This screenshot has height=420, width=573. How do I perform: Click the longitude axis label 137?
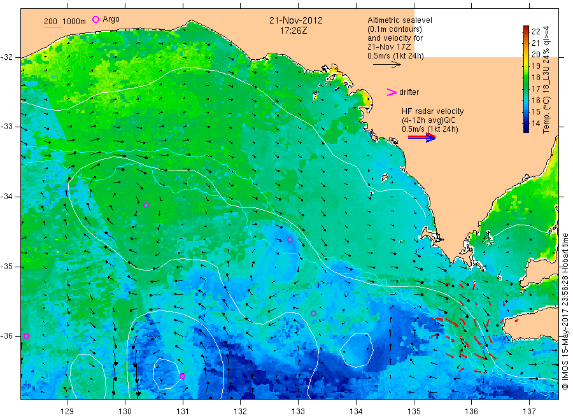click(x=530, y=412)
